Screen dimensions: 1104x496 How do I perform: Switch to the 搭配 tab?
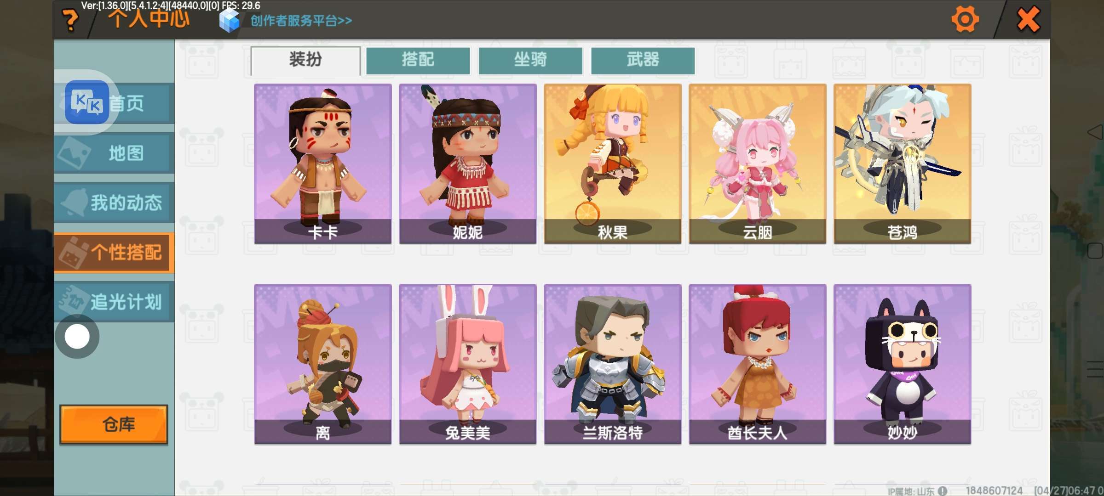point(418,60)
